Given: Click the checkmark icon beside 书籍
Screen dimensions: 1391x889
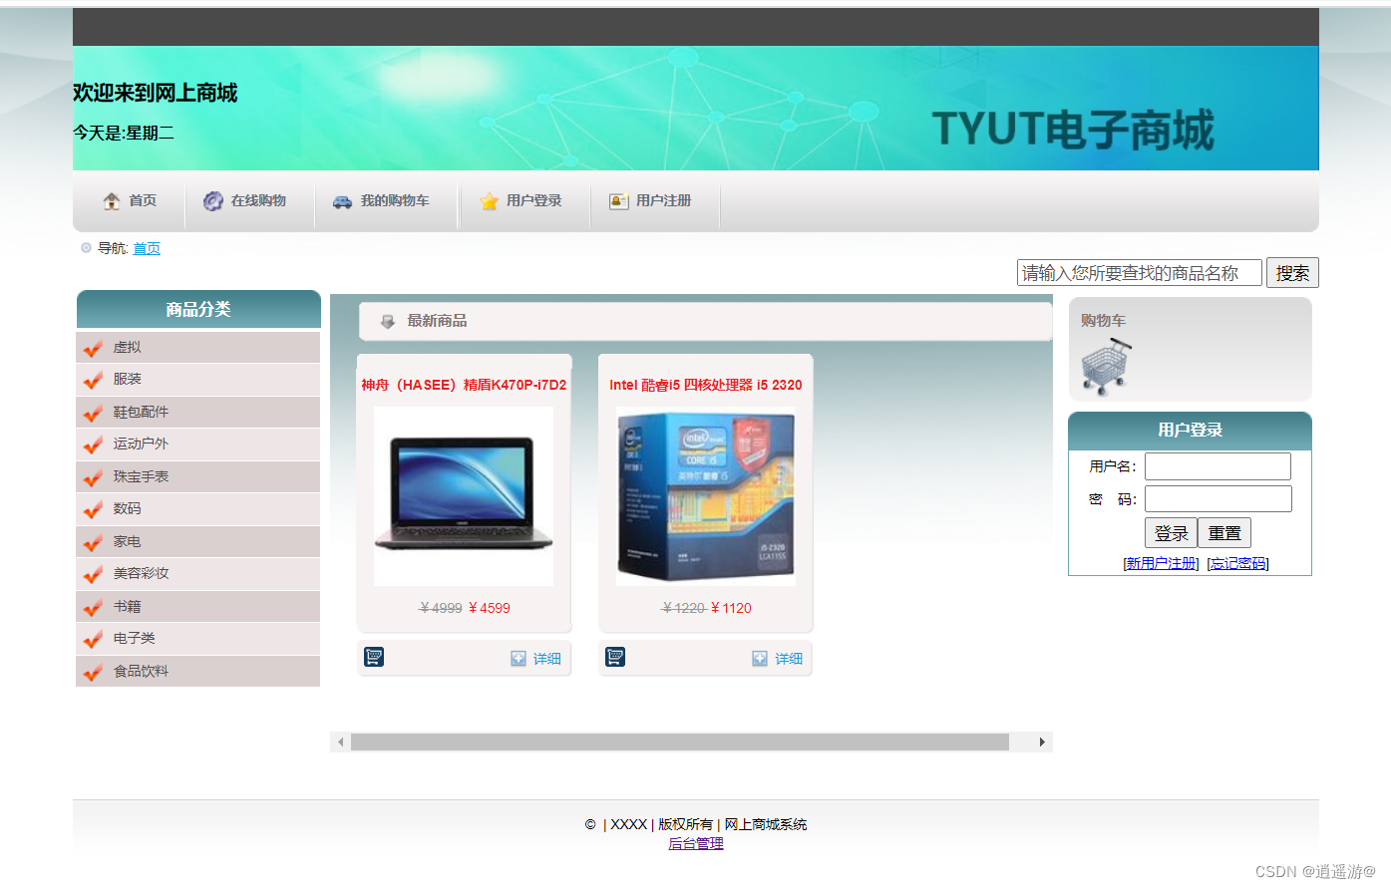Looking at the screenshot, I should [x=93, y=607].
